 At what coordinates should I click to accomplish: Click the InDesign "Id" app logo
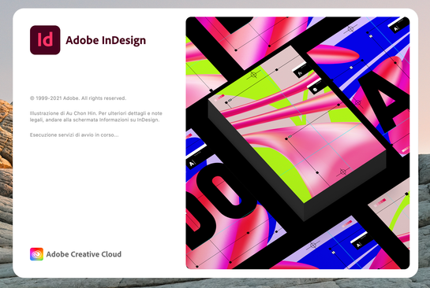(x=45, y=40)
